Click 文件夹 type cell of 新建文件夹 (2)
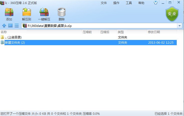The height and width of the screenshot is (116, 184). coord(123,42)
